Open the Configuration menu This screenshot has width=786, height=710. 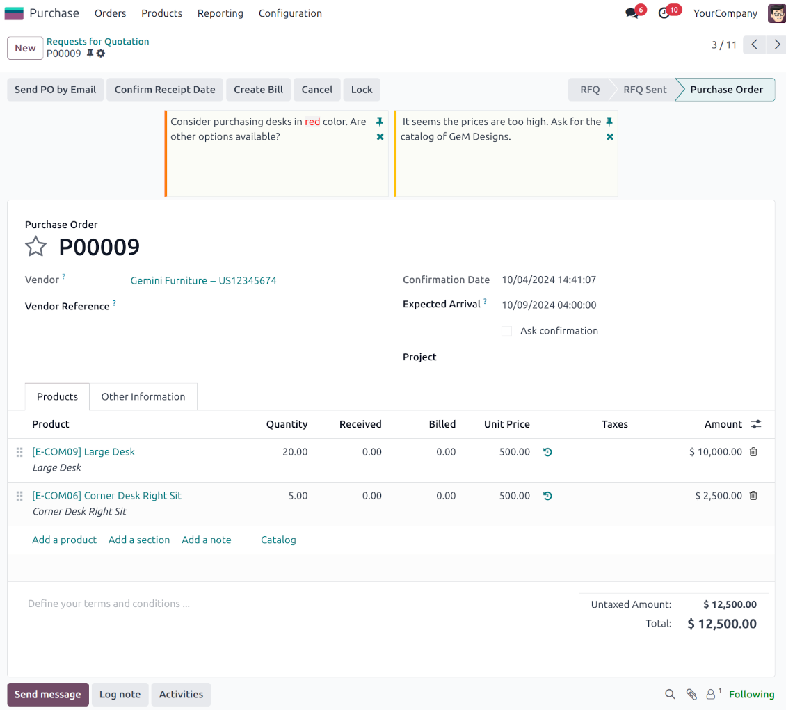pos(290,13)
